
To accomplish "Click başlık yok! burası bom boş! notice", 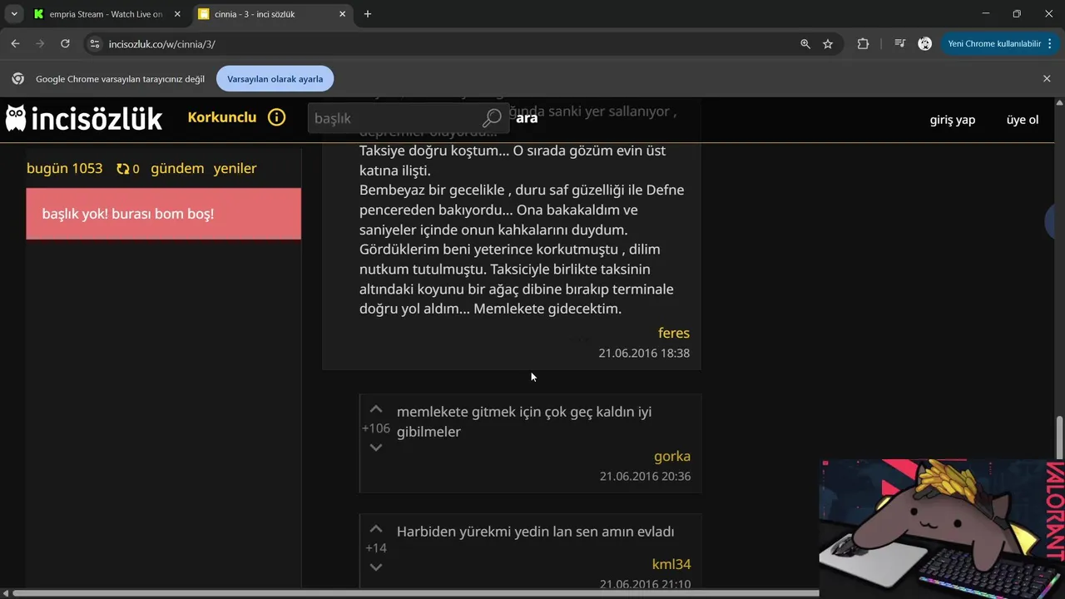I will (x=163, y=214).
